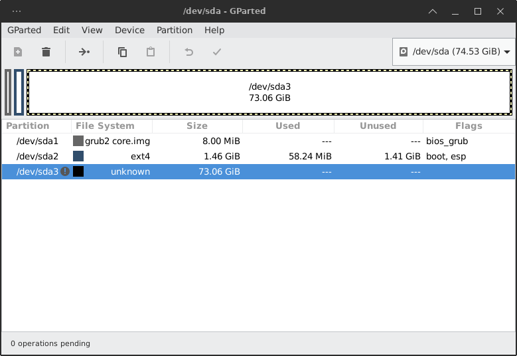Select the /dev/sda2 partition row
Image resolution: width=517 pixels, height=356 pixels.
259,156
